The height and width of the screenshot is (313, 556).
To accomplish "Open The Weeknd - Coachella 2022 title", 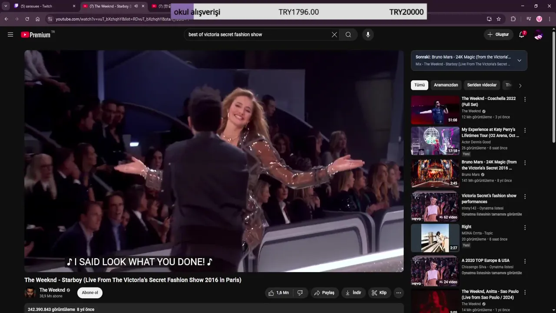I will pos(489,102).
